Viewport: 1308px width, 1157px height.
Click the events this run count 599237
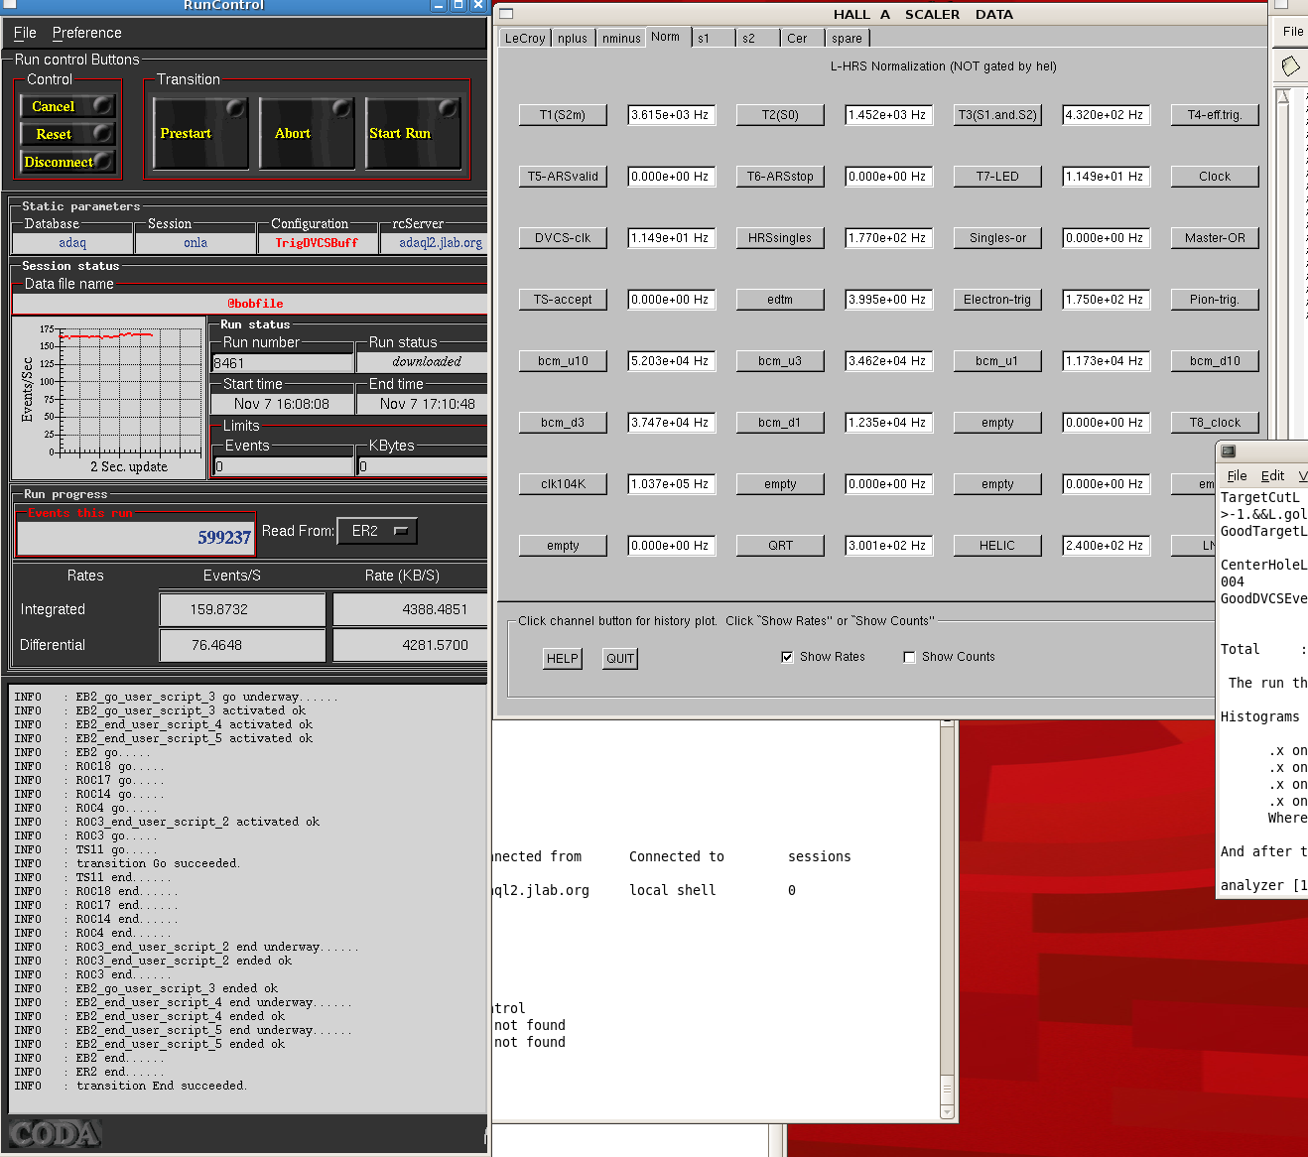point(136,537)
